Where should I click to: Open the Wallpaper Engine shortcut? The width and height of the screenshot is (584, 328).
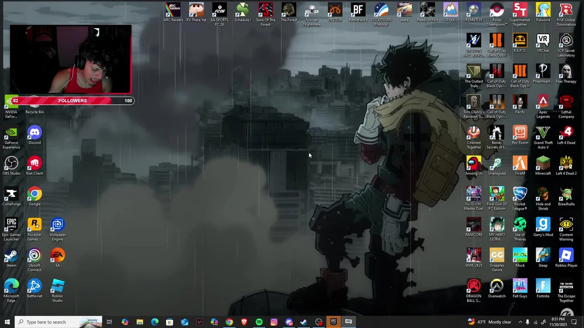[x=57, y=229]
